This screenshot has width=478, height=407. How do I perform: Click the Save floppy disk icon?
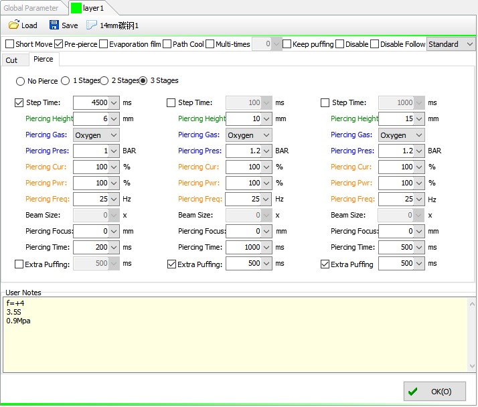[x=54, y=25]
